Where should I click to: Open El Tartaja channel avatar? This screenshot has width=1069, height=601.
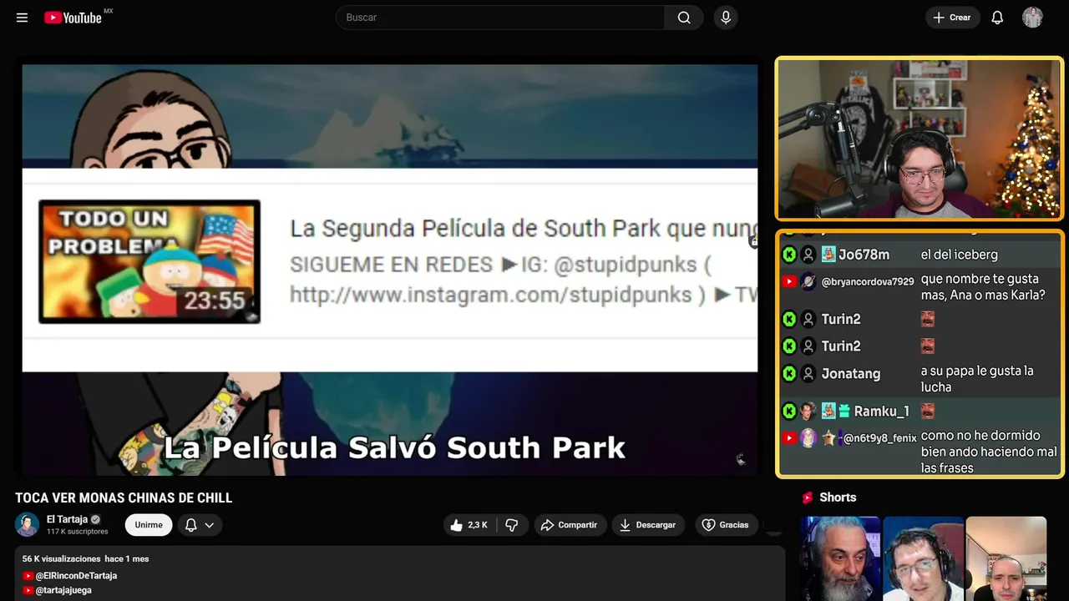(x=28, y=524)
